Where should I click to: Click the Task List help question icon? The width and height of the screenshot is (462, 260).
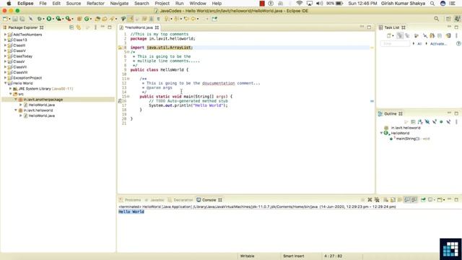458,43
